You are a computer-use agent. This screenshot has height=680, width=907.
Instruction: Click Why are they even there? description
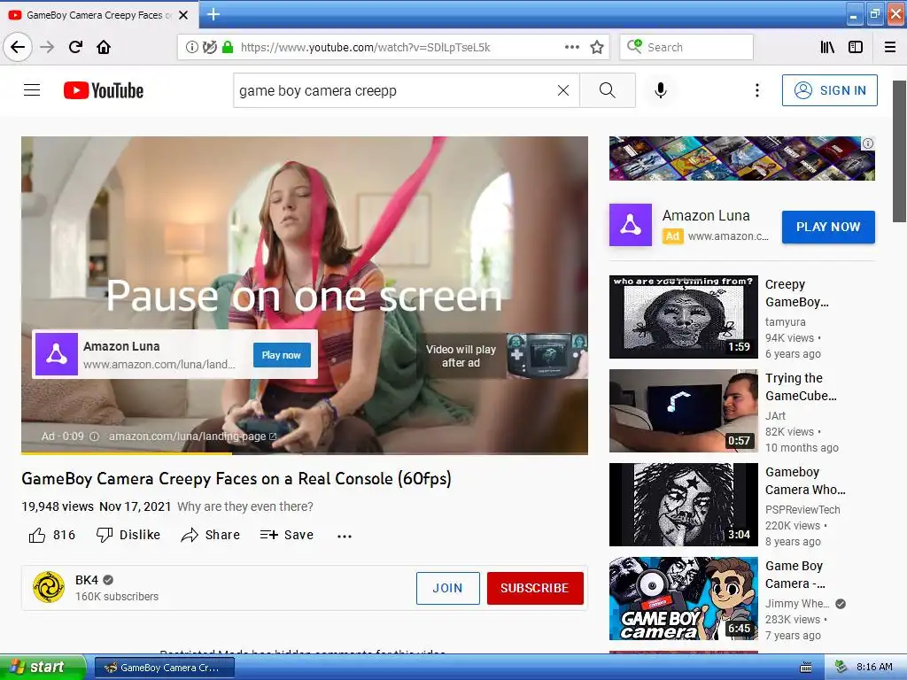(x=245, y=506)
